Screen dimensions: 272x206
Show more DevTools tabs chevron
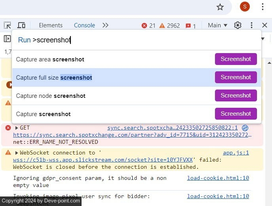tap(105, 25)
